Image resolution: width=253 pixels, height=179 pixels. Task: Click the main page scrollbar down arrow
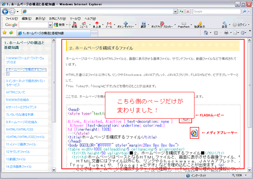249,170
